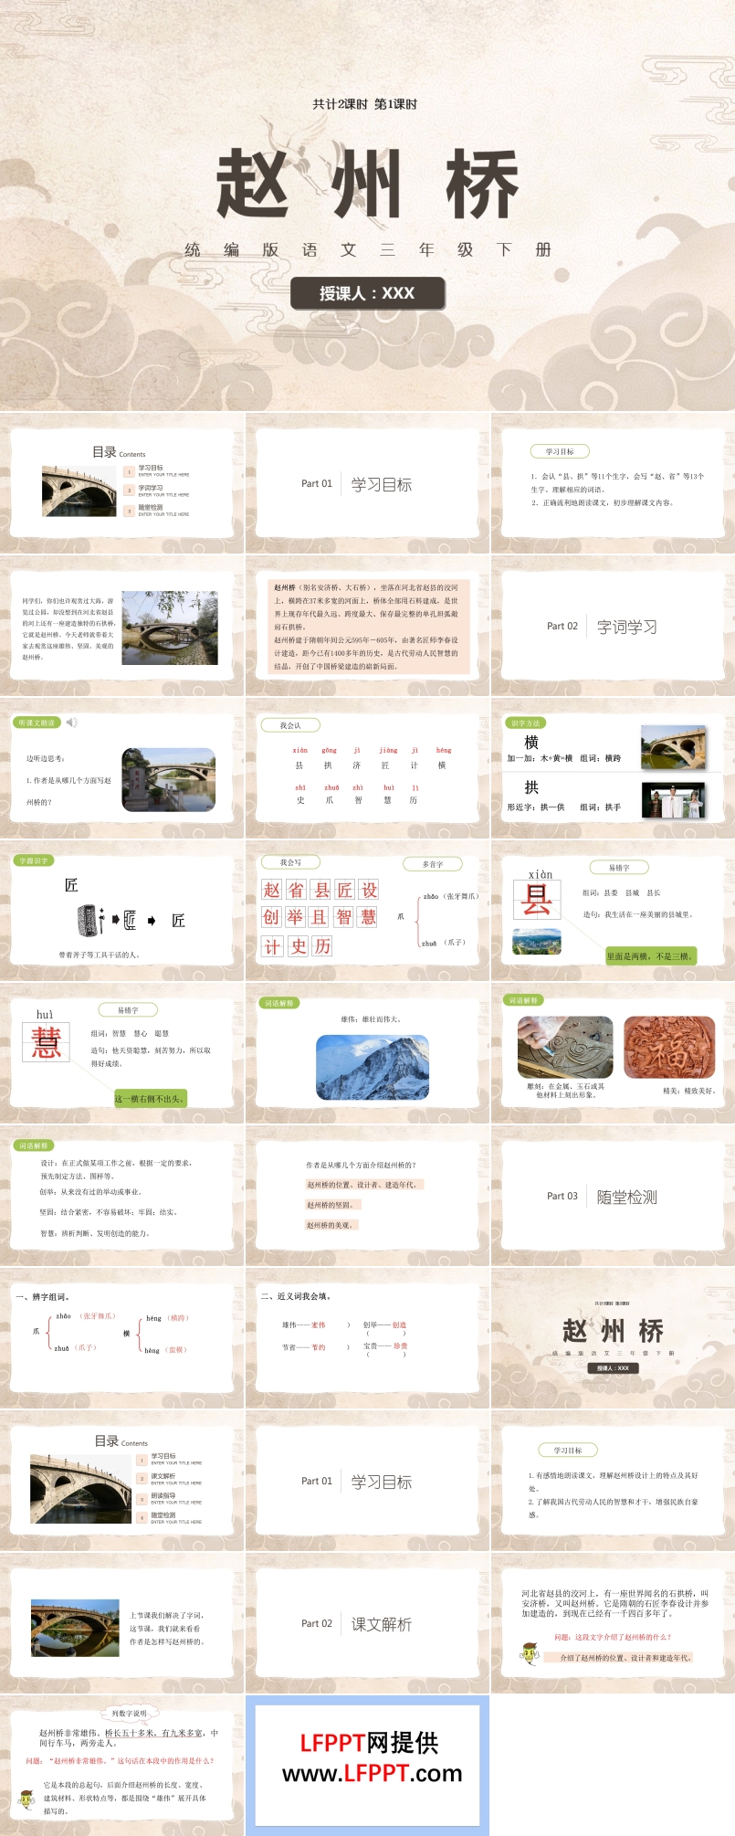This screenshot has width=735, height=1836.
Task: Open the Part 02 课文解析 slide
Action: click(367, 1623)
